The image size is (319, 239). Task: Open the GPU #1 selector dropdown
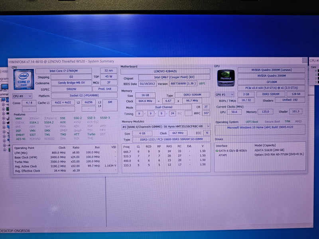pyautogui.click(x=224, y=94)
